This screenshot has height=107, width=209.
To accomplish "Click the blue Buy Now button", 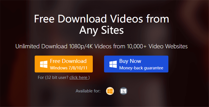I will tap(136, 64).
